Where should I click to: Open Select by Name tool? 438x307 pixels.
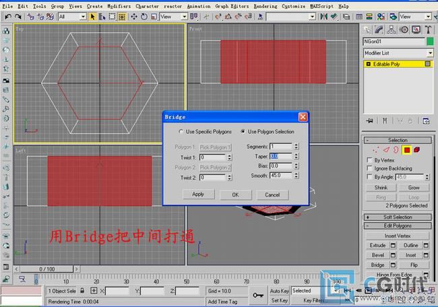(102, 17)
